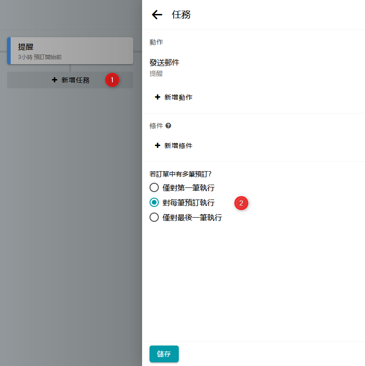Click the 提醒 subtitle under 發送郵件
Image resolution: width=365 pixels, height=366 pixels.
[156, 73]
